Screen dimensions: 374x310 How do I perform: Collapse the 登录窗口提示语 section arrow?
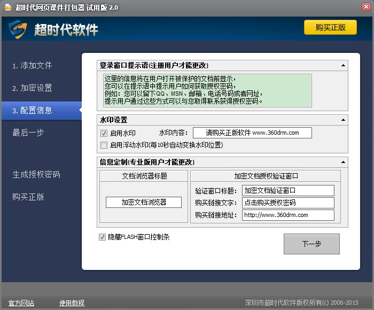(343, 65)
